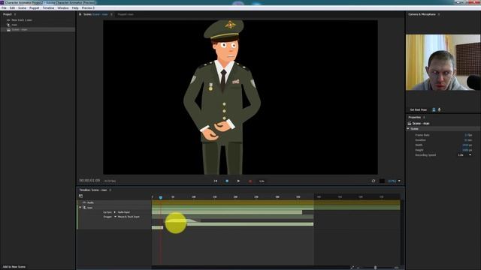This screenshot has height=270, width=481.
Task: Open the Edit menu
Action: [x=12, y=8]
